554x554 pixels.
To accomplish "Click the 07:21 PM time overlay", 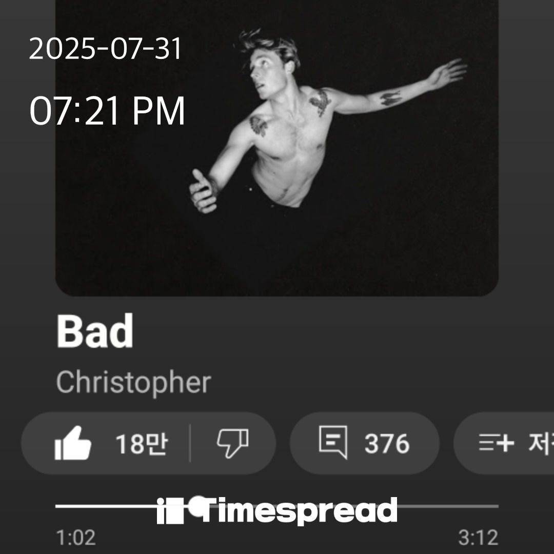I will [107, 111].
